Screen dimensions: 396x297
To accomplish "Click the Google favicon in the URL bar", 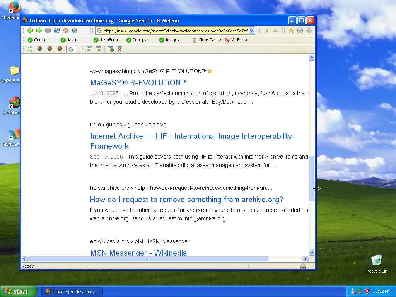I will (x=99, y=31).
